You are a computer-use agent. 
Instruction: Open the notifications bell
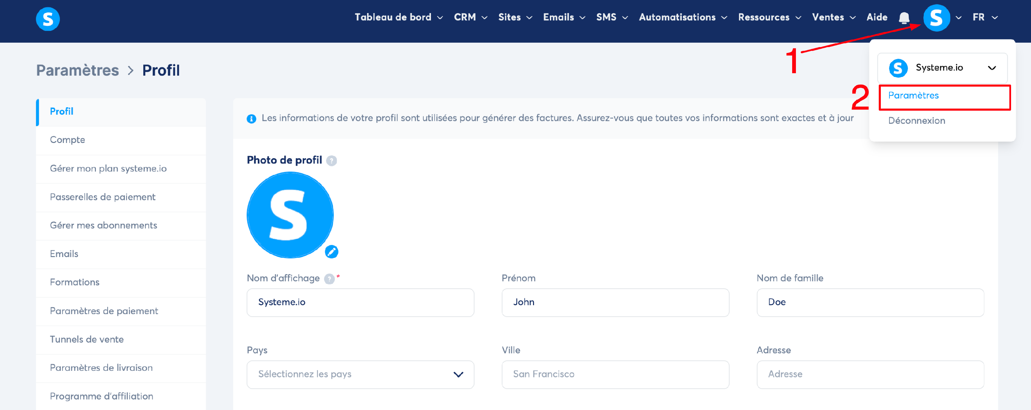904,18
